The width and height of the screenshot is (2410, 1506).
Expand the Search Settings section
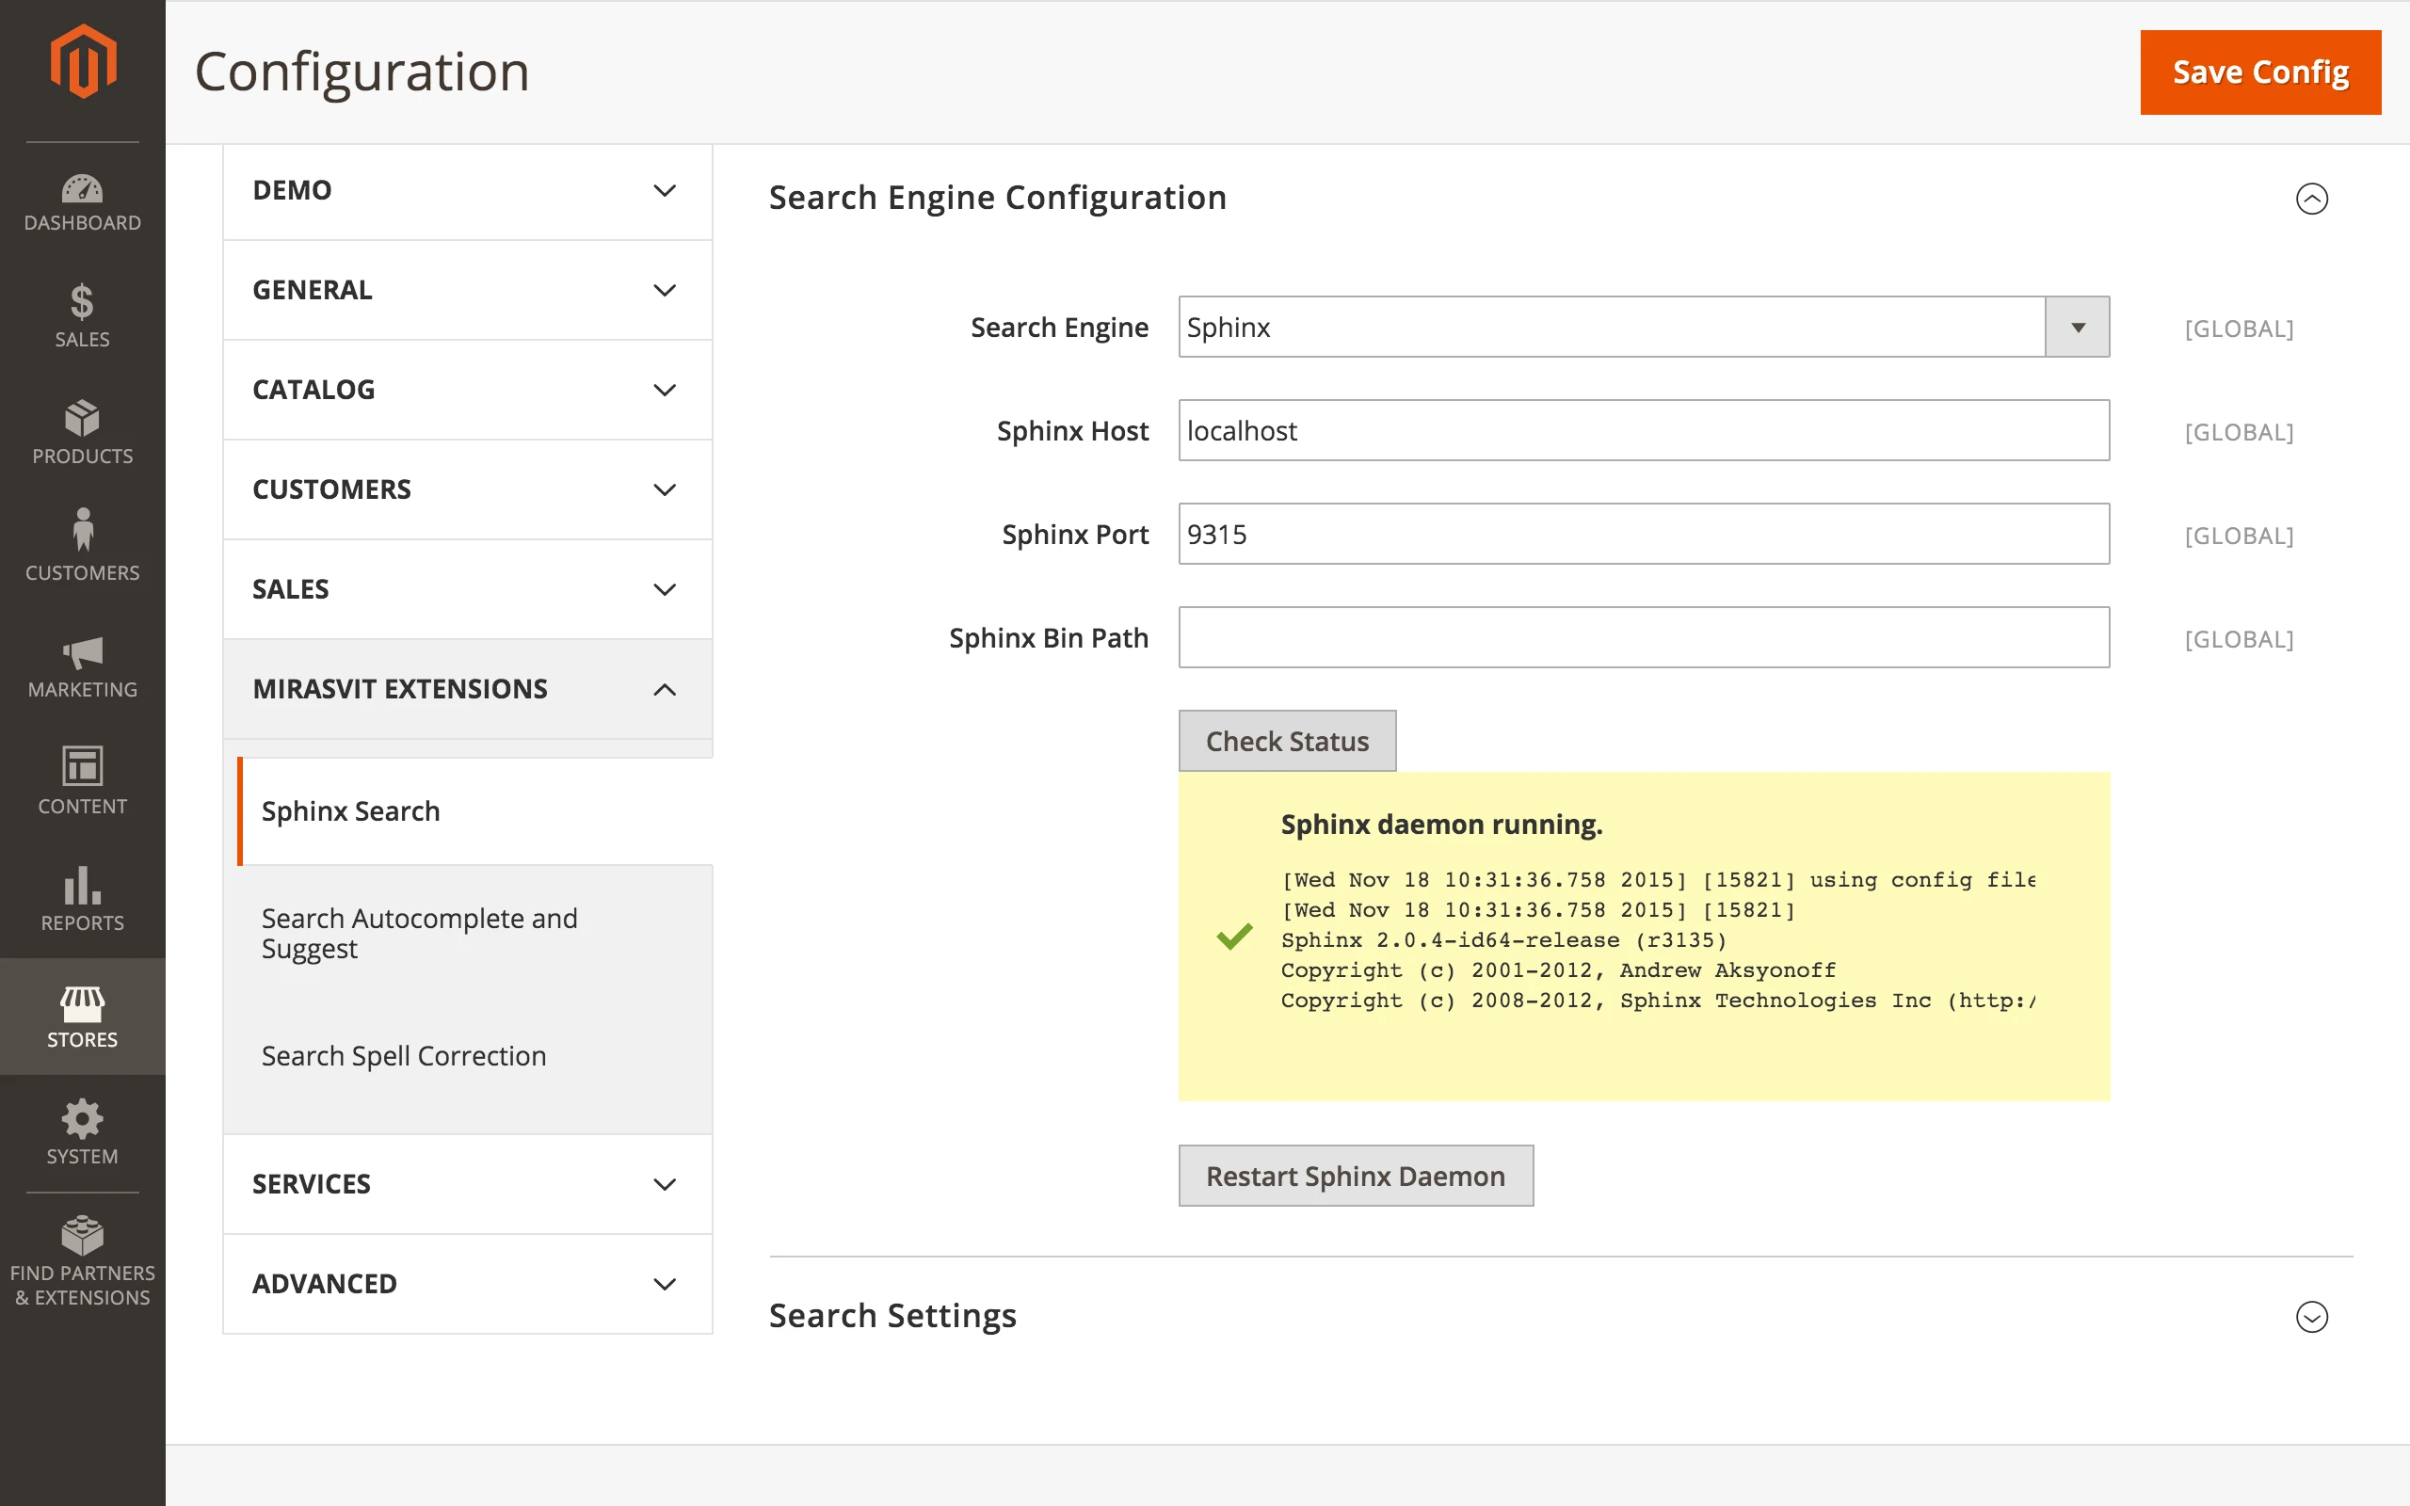coord(2310,1316)
